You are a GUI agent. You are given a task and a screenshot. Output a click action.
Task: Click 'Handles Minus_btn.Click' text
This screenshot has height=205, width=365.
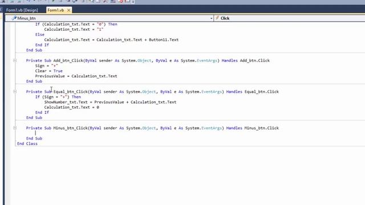[x=252, y=128]
